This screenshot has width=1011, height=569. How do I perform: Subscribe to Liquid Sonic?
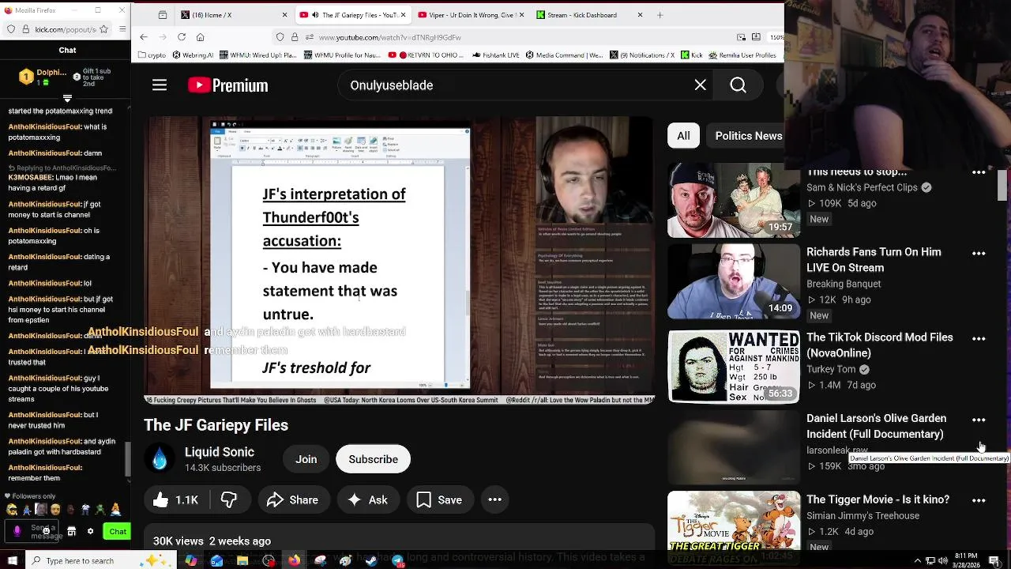(x=373, y=459)
